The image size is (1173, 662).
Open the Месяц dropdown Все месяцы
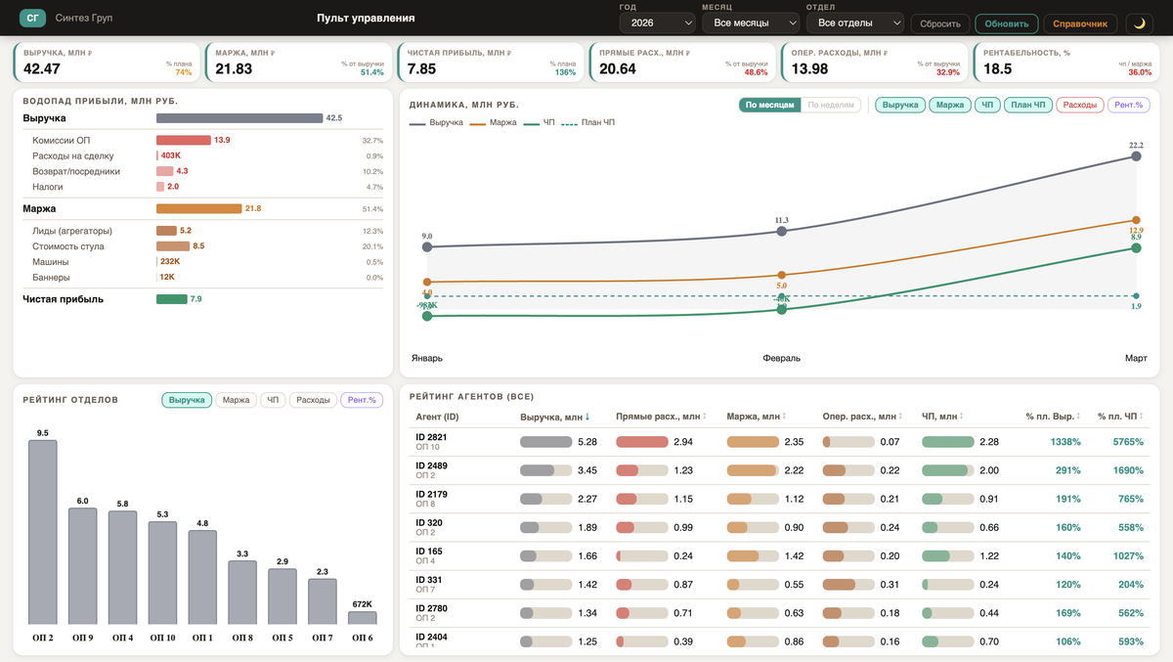(750, 22)
